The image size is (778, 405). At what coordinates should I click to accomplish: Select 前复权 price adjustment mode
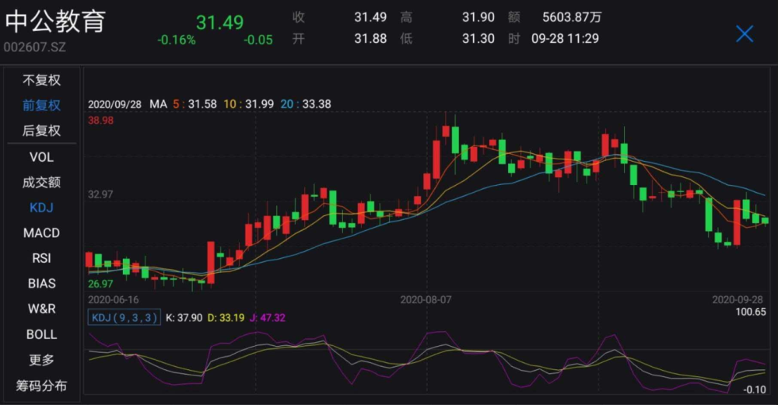click(x=42, y=105)
